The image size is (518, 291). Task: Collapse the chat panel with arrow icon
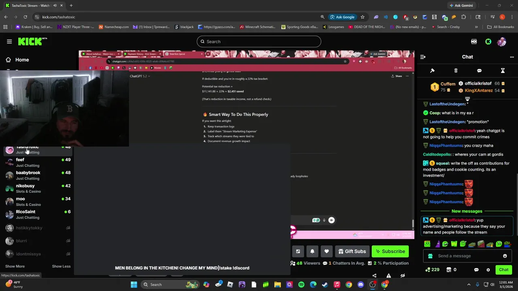pos(423,57)
